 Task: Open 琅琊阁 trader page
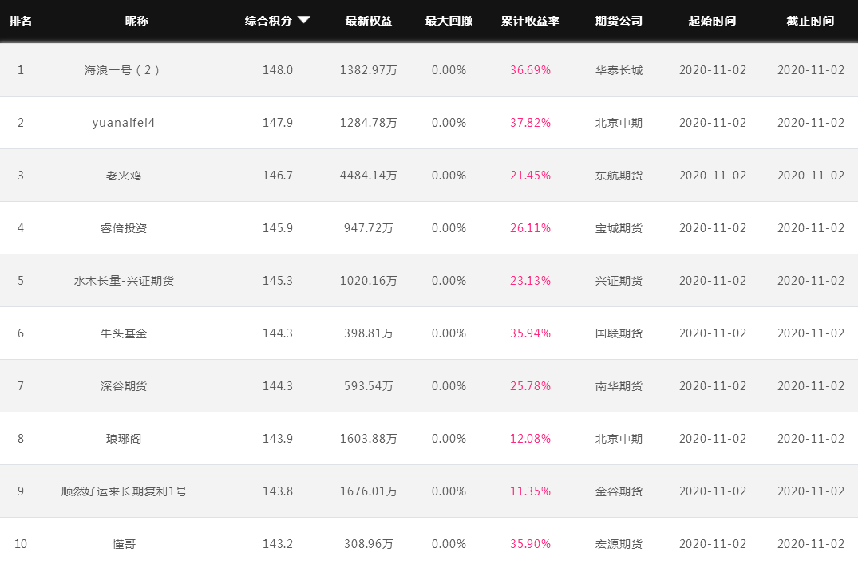(124, 439)
